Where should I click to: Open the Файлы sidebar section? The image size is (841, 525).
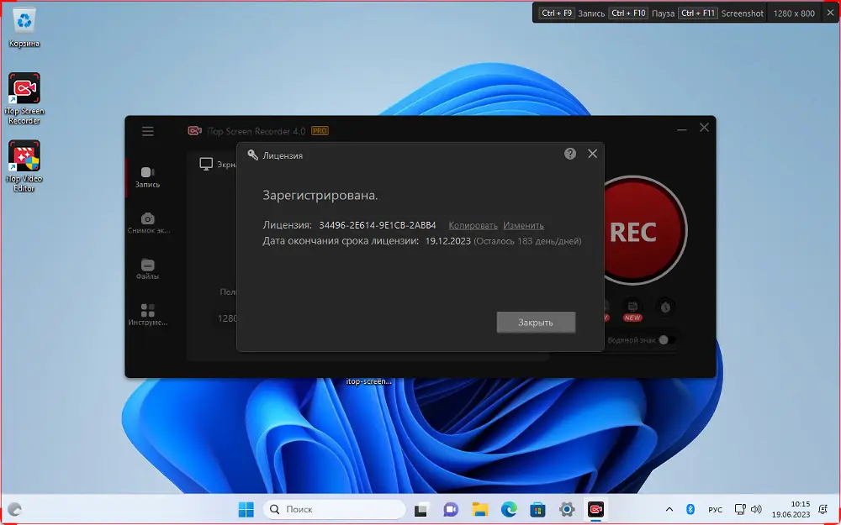[x=147, y=269]
